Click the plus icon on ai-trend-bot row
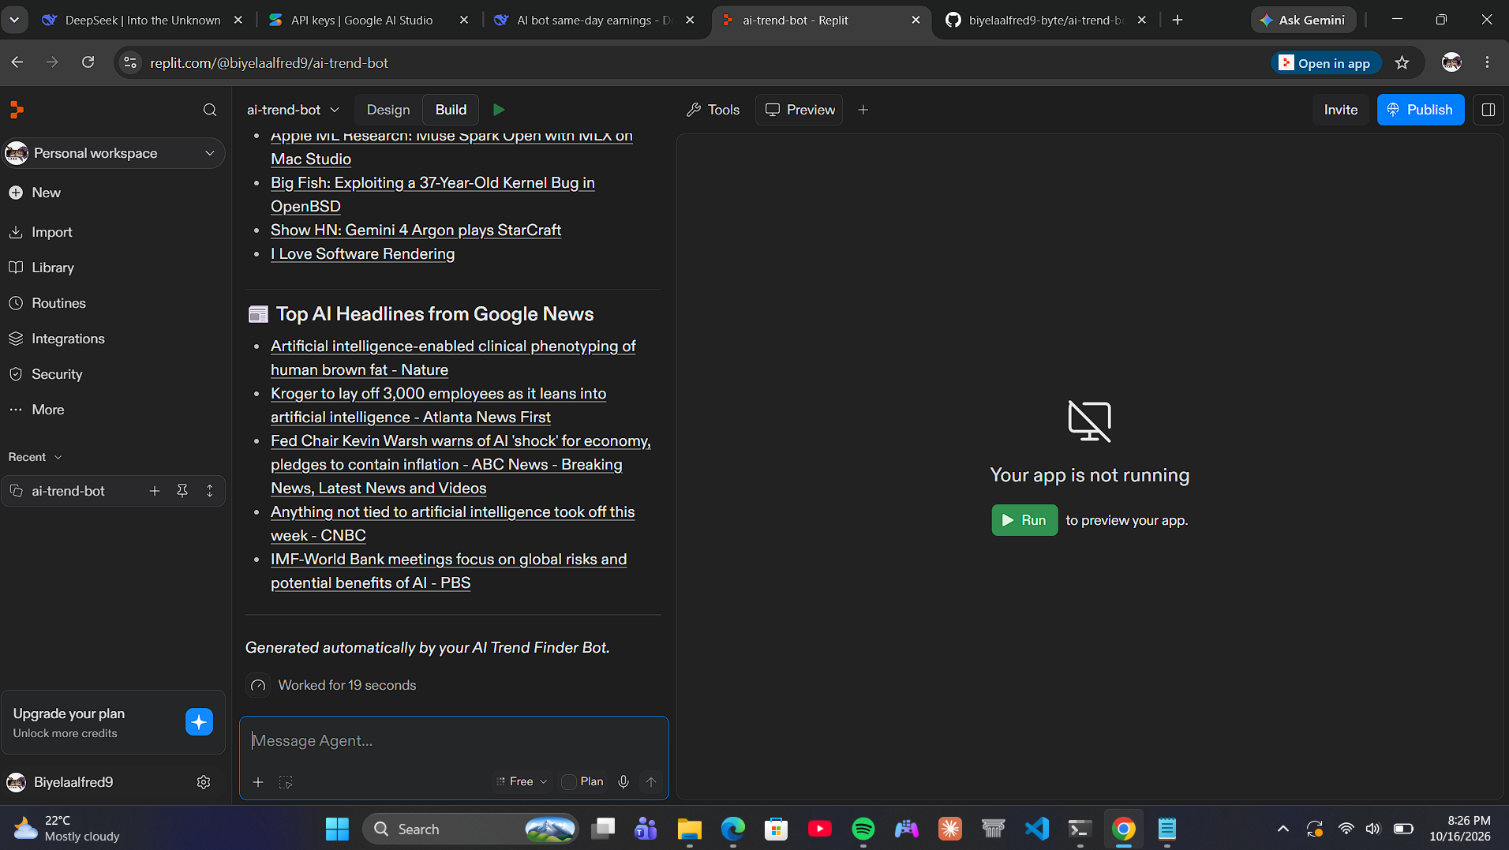Screen dimensions: 1509x850 [x=155, y=491]
